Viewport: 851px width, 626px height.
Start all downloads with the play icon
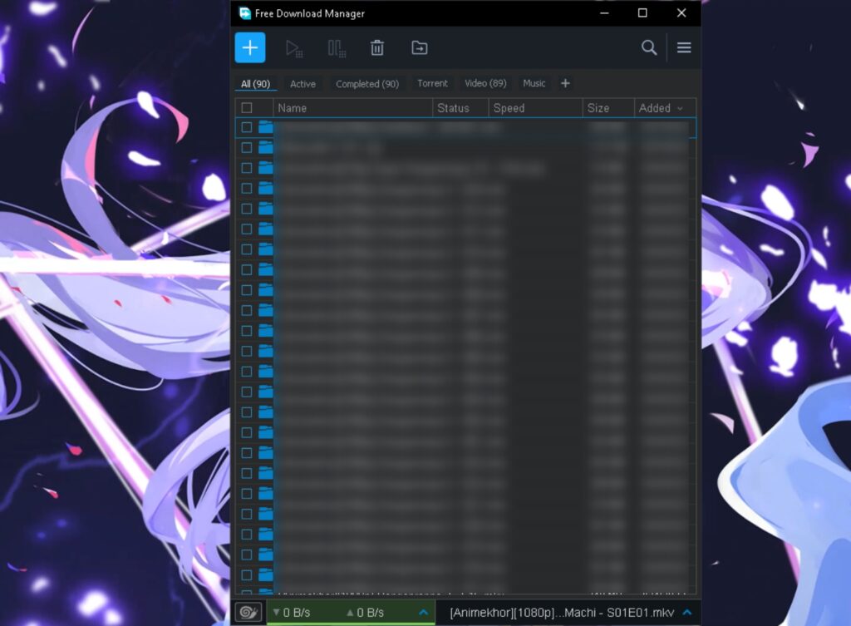click(x=293, y=48)
